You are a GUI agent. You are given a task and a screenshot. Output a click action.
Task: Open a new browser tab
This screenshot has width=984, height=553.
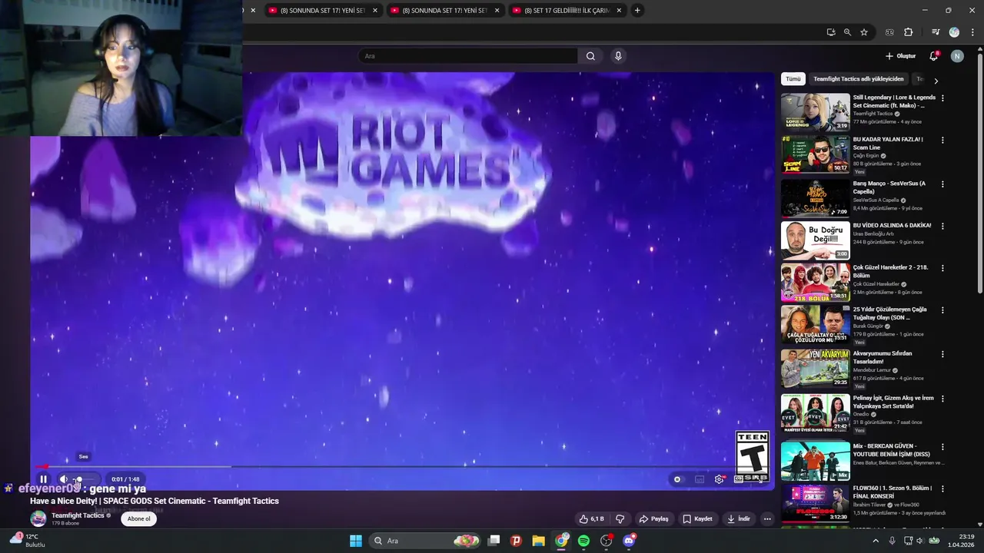click(x=637, y=11)
